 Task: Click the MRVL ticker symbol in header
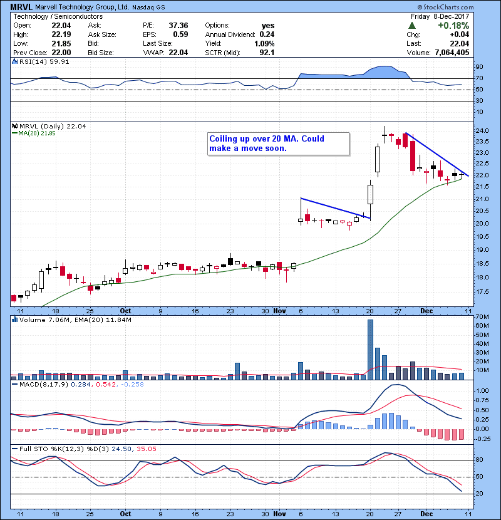[21, 7]
